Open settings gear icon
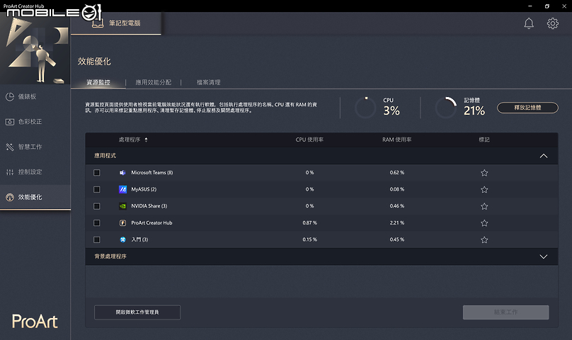Screen dimensions: 572x340 pyautogui.click(x=552, y=23)
